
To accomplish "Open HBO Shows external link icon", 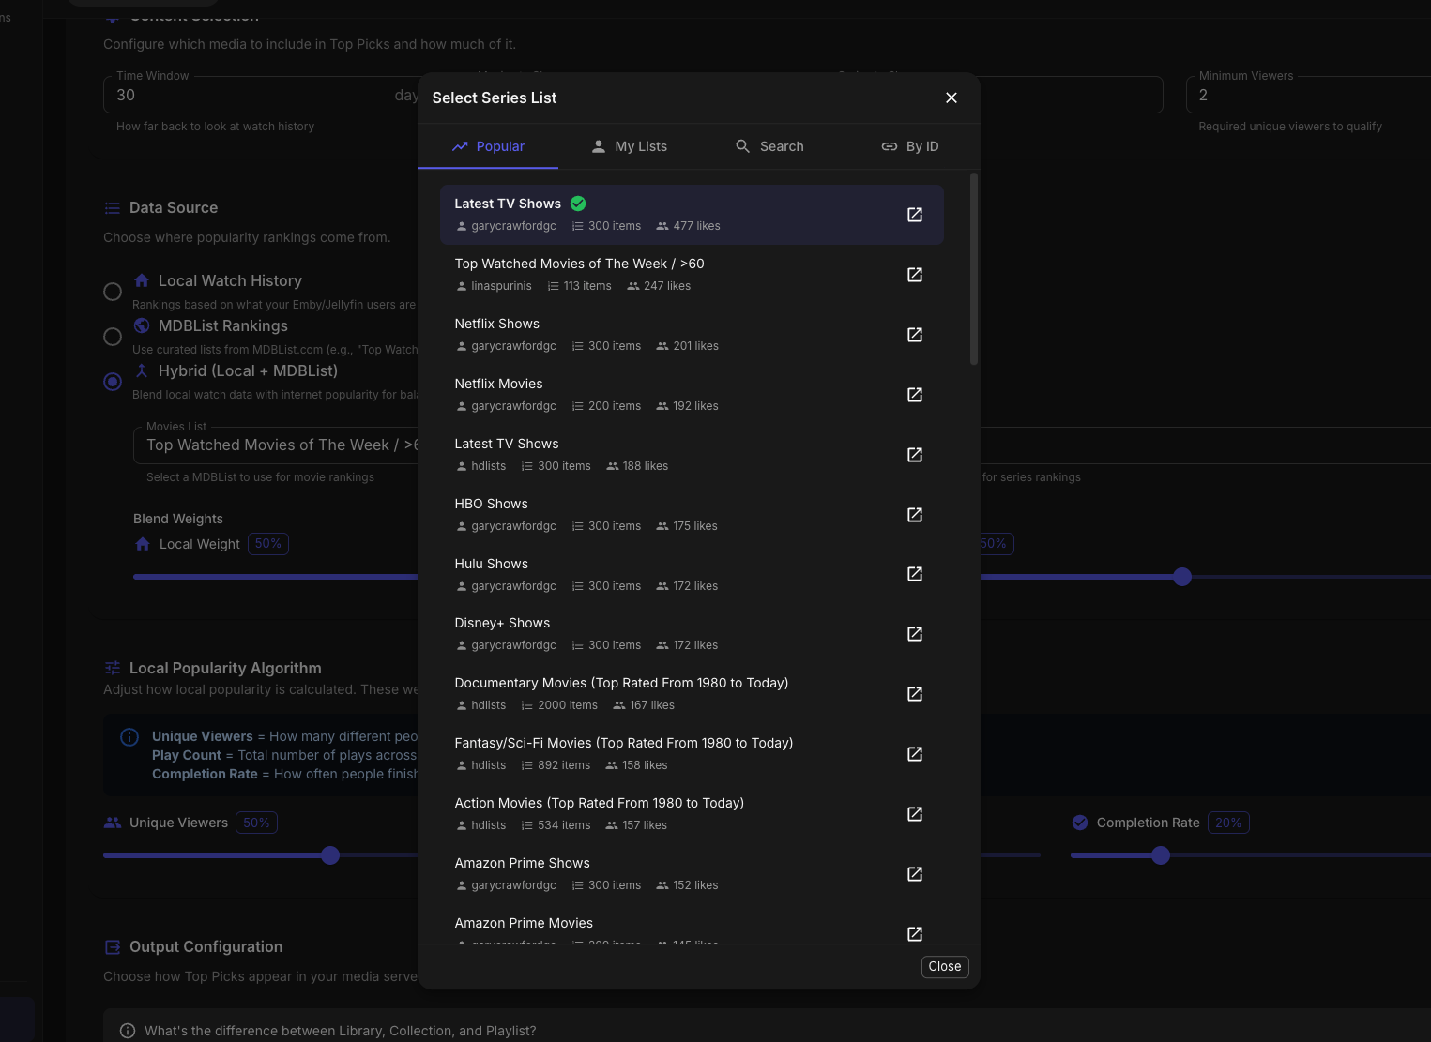I will coord(914,515).
